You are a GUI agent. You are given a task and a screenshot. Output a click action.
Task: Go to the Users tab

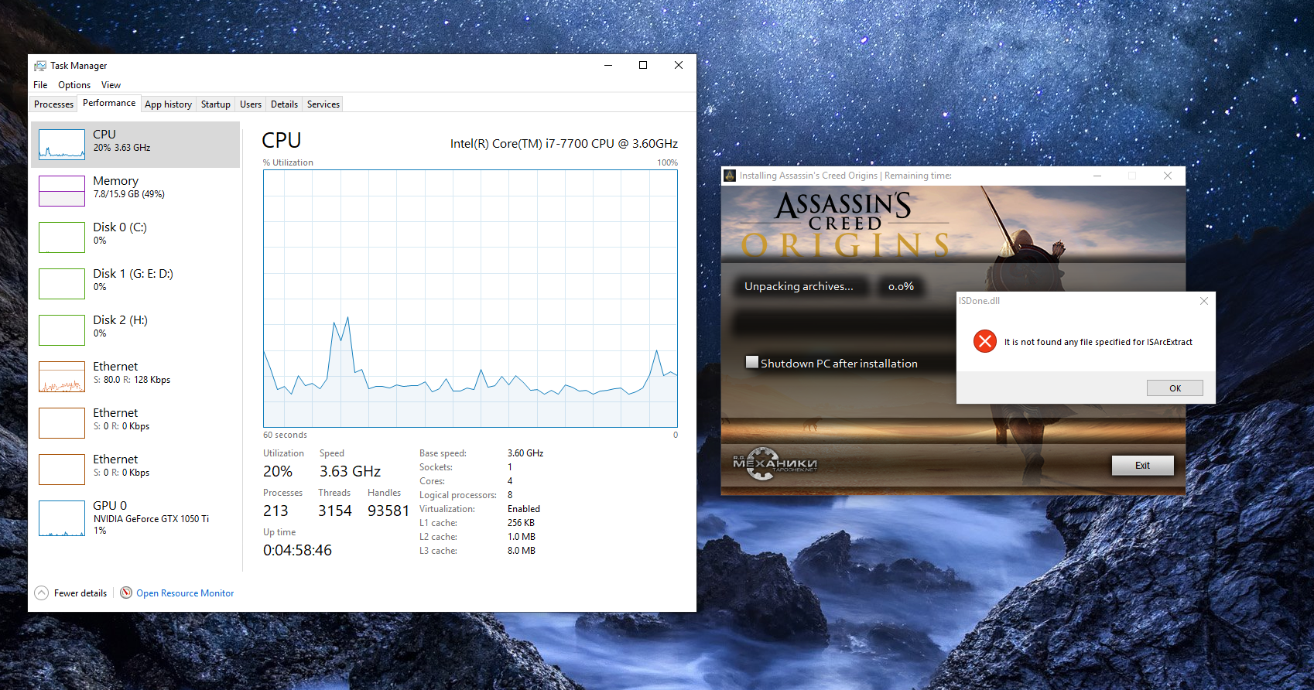251,104
